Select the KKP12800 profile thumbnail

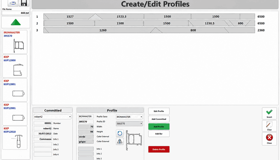tap(15, 66)
